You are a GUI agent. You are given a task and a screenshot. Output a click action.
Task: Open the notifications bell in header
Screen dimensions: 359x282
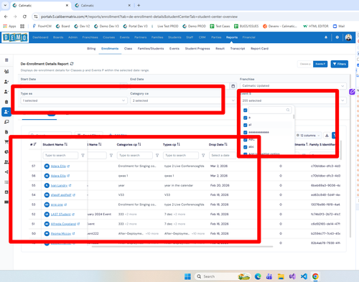tap(326, 37)
